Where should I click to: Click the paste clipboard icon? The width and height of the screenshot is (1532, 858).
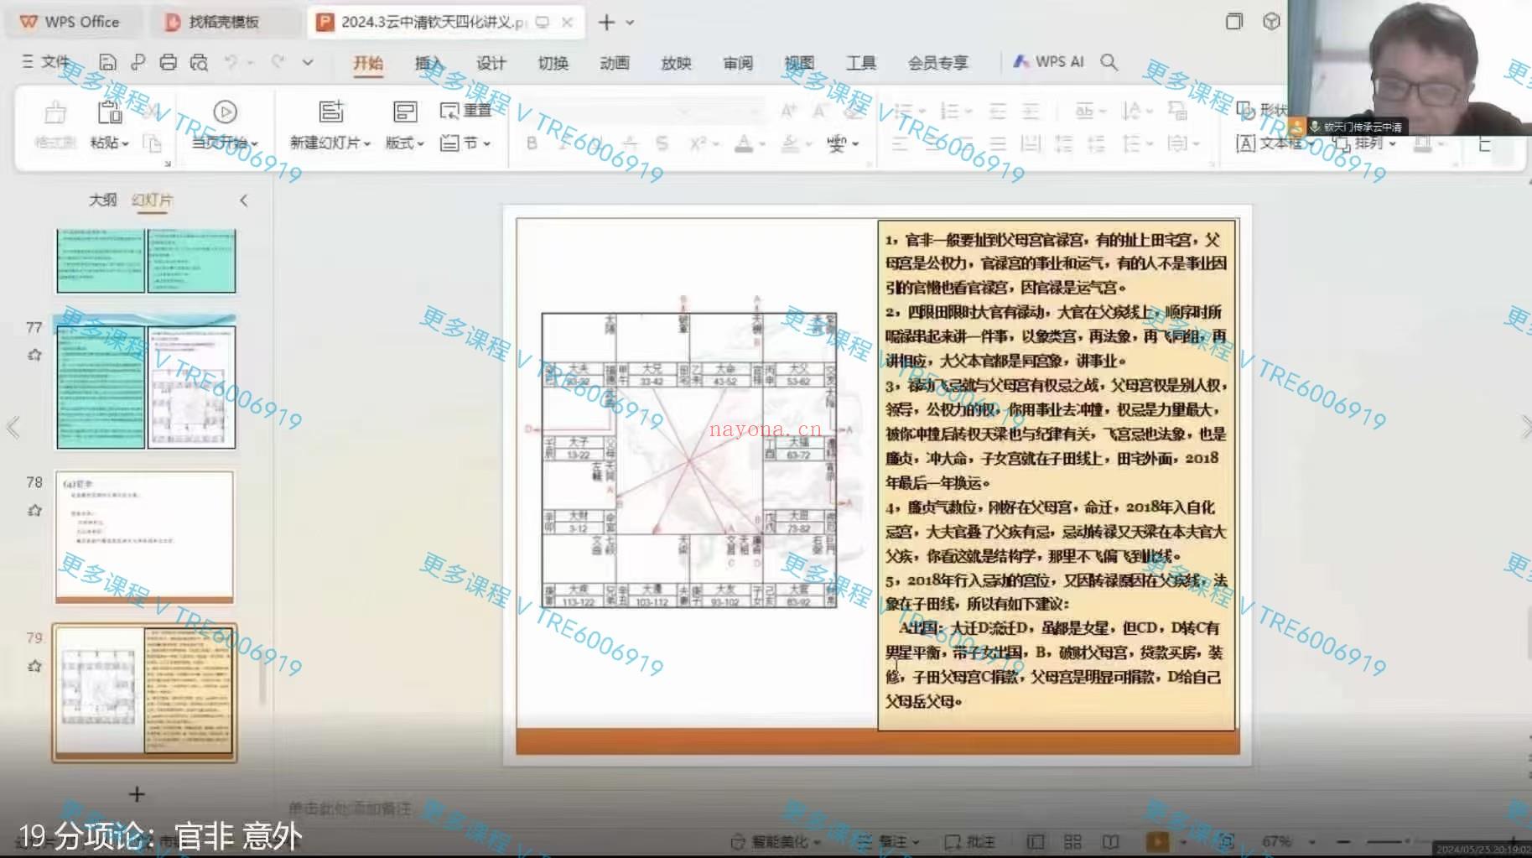coord(110,112)
